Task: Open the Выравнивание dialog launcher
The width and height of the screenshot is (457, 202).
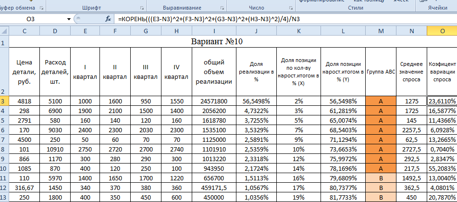Action: pos(222,8)
